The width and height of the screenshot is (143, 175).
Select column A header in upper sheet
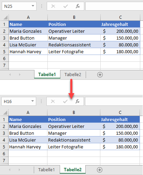pyautogui.click(x=28, y=17)
